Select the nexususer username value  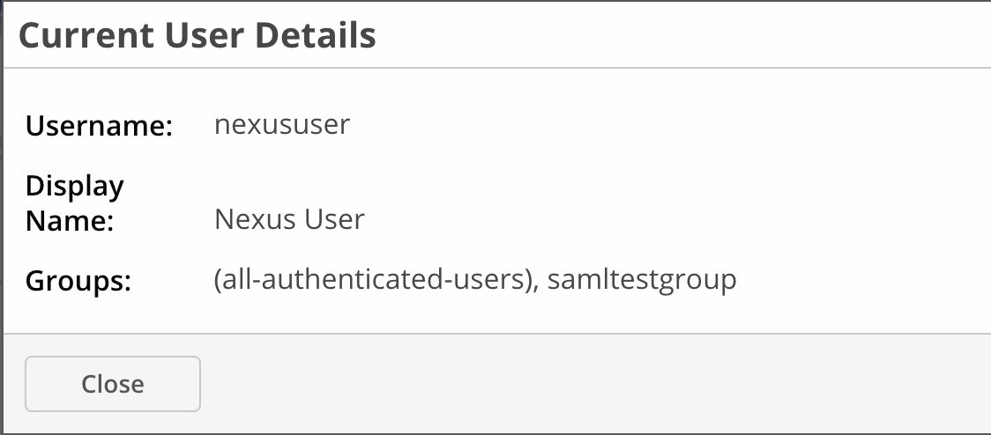[x=282, y=124]
